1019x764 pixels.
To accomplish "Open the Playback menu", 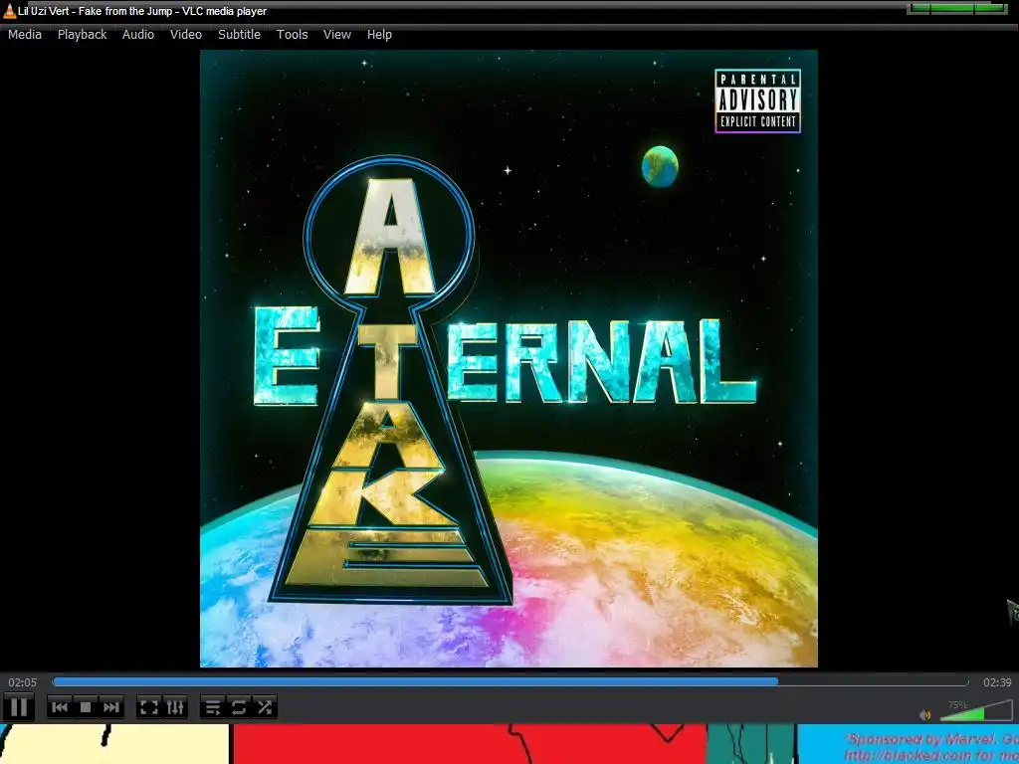I will coord(82,35).
